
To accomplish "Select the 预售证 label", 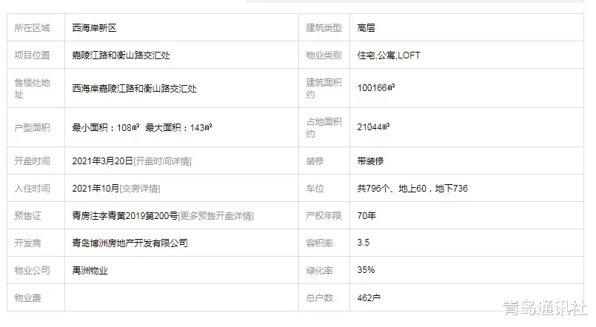I will (x=27, y=216).
